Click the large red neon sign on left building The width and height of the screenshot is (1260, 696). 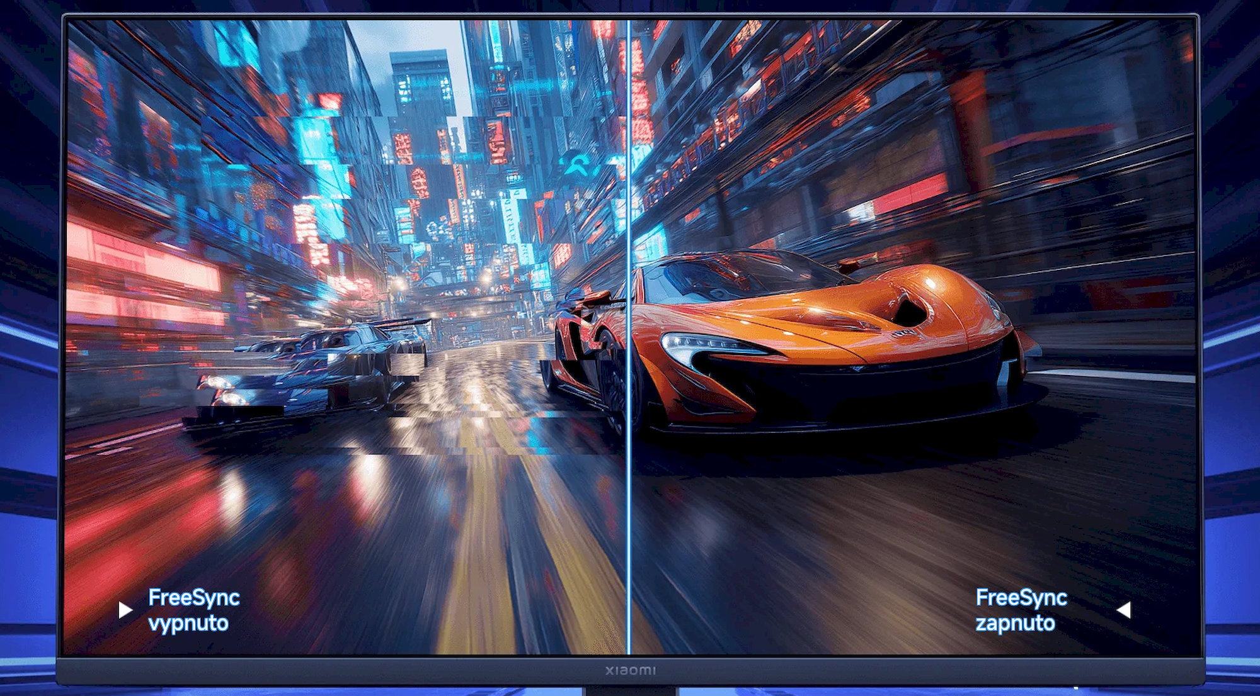[144, 259]
